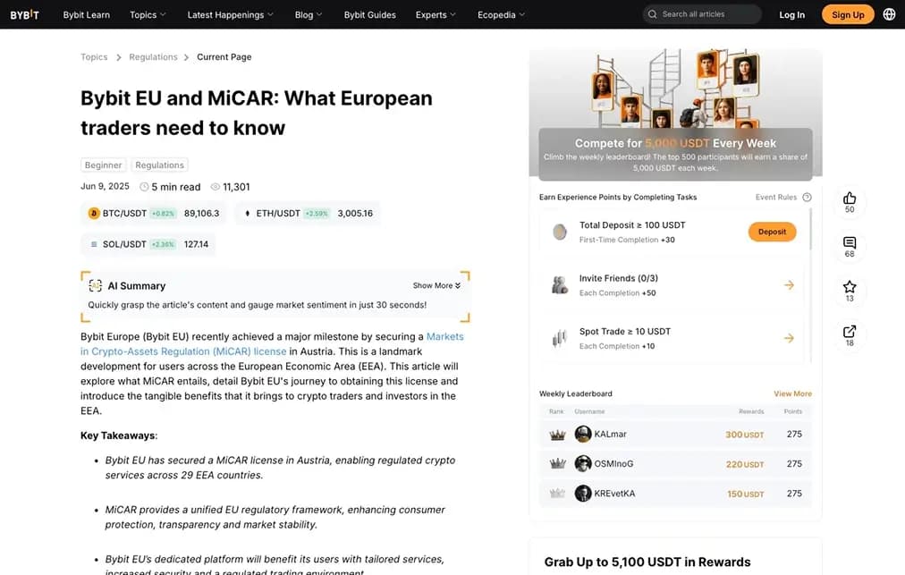Open the comments icon in sidebar

pos(849,243)
